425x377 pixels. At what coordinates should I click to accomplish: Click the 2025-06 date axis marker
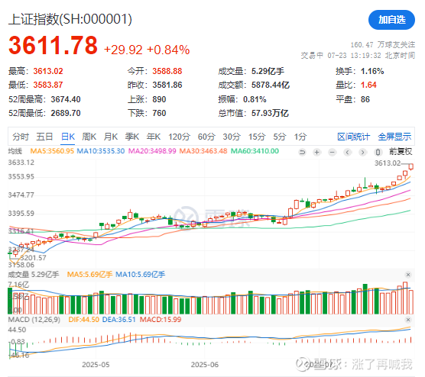coord(204,365)
